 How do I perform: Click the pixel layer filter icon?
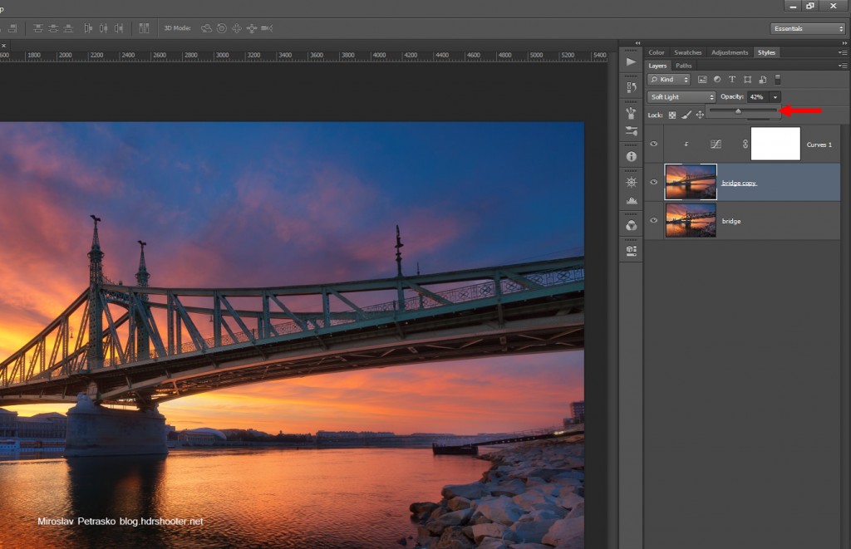[x=702, y=80]
